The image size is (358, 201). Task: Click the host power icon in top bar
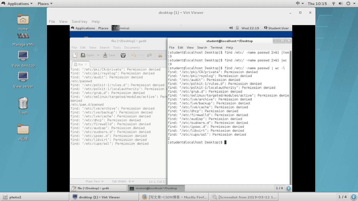[x=348, y=4]
